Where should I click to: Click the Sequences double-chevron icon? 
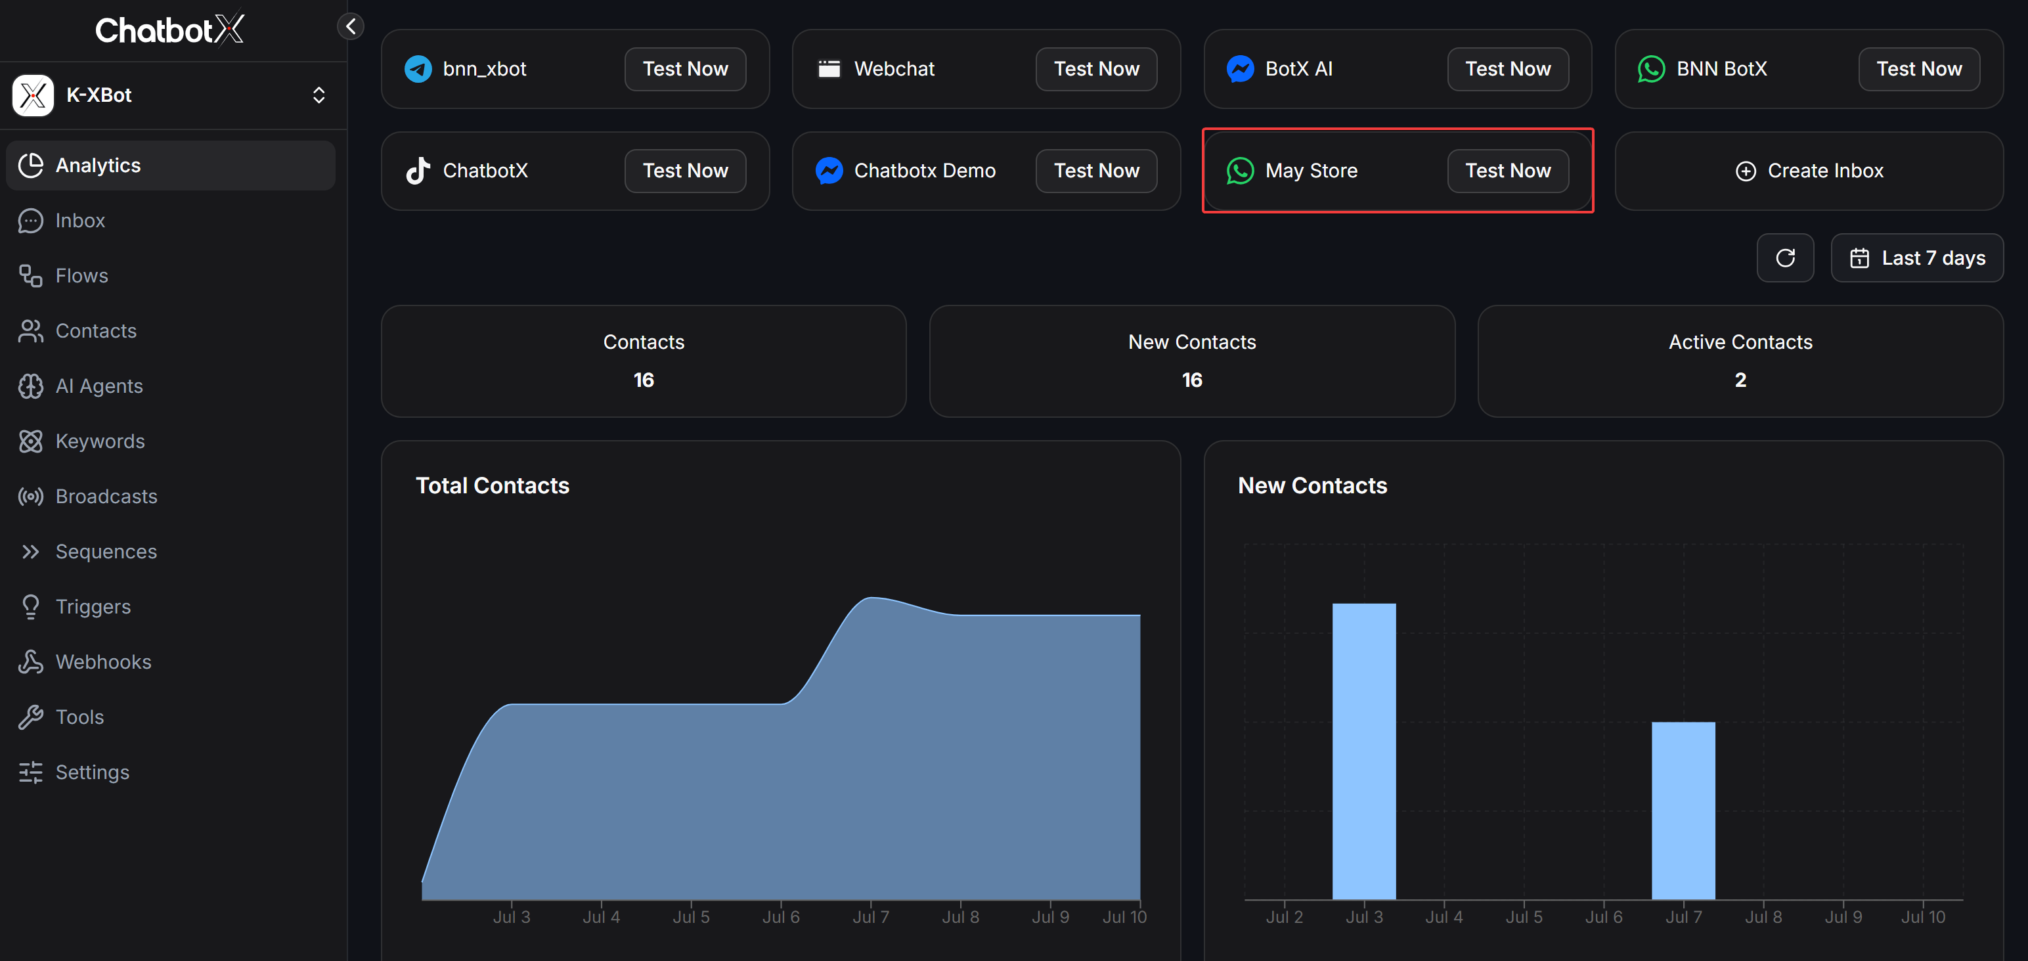[x=31, y=551]
